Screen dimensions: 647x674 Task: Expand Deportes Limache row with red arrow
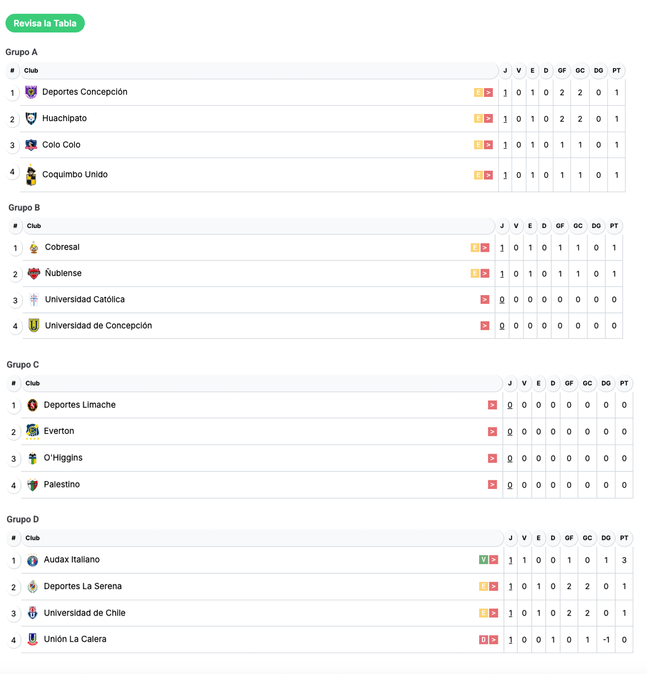pos(492,405)
